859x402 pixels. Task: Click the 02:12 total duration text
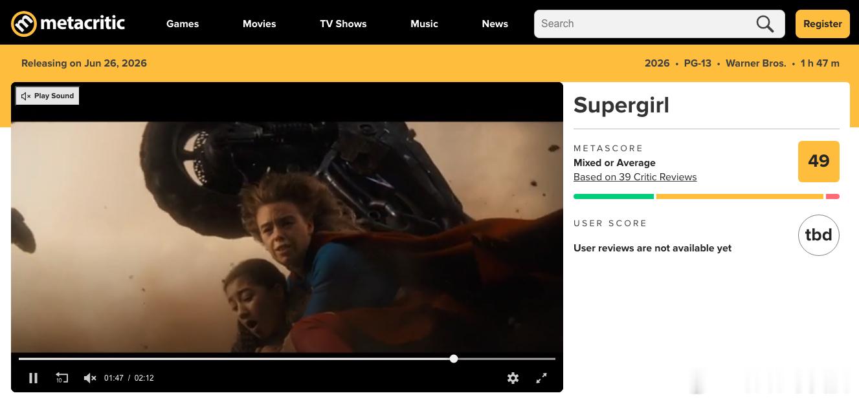click(144, 378)
